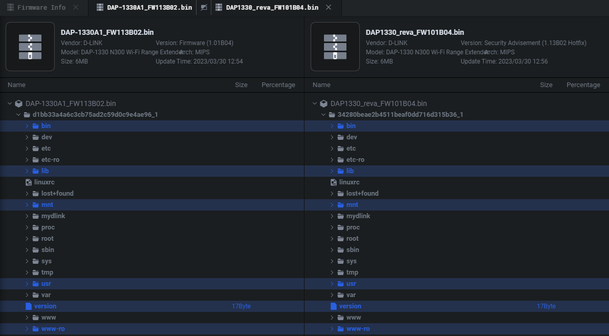Click the dev folder icon in left pane

[36, 137]
